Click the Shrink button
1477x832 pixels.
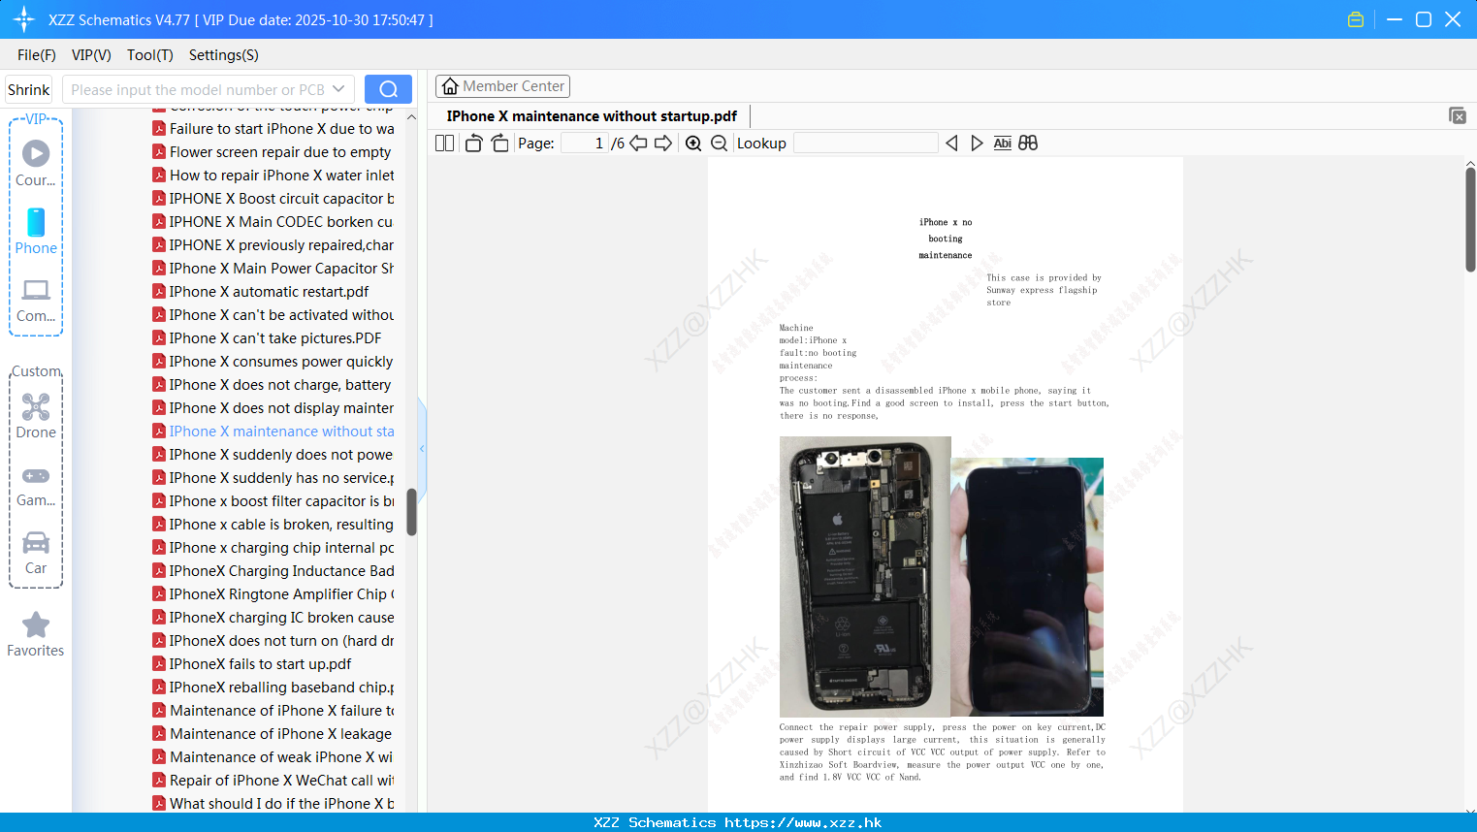pos(29,89)
